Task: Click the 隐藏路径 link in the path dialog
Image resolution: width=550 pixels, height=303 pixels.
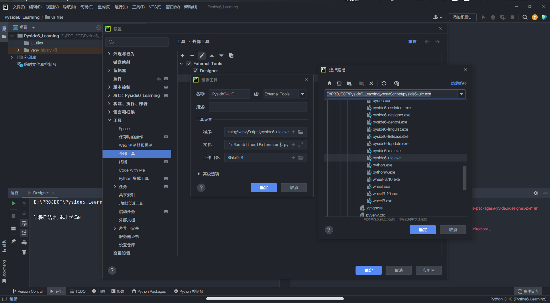Action: point(459,83)
